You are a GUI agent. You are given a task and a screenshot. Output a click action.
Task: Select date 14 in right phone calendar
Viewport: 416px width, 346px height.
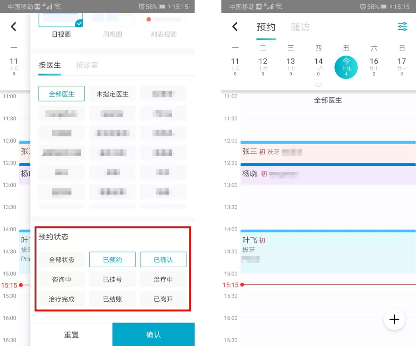pyautogui.click(x=319, y=67)
